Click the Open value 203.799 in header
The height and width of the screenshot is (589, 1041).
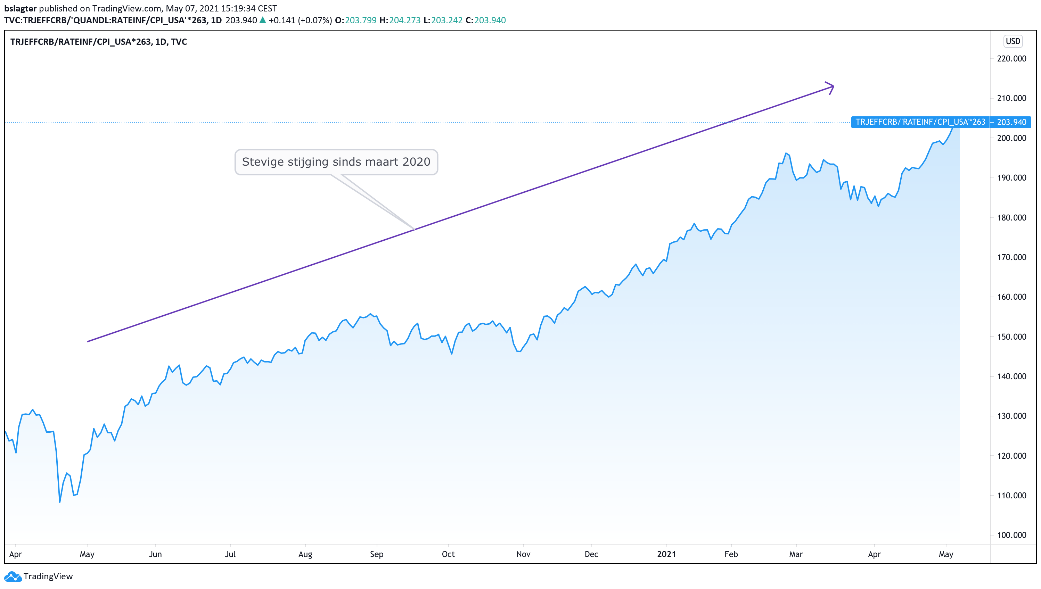(x=360, y=20)
